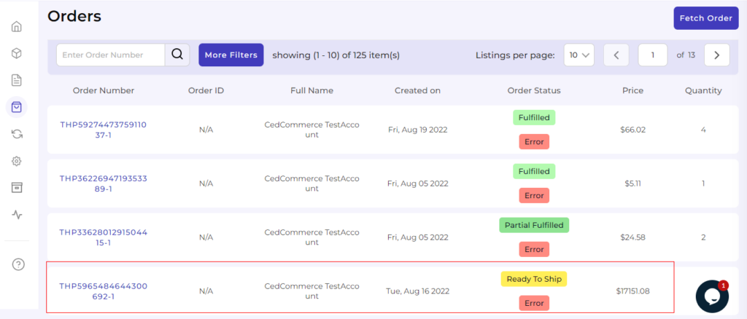This screenshot has width=747, height=319.
Task: Open the Home icon in sidebar
Action: (16, 27)
